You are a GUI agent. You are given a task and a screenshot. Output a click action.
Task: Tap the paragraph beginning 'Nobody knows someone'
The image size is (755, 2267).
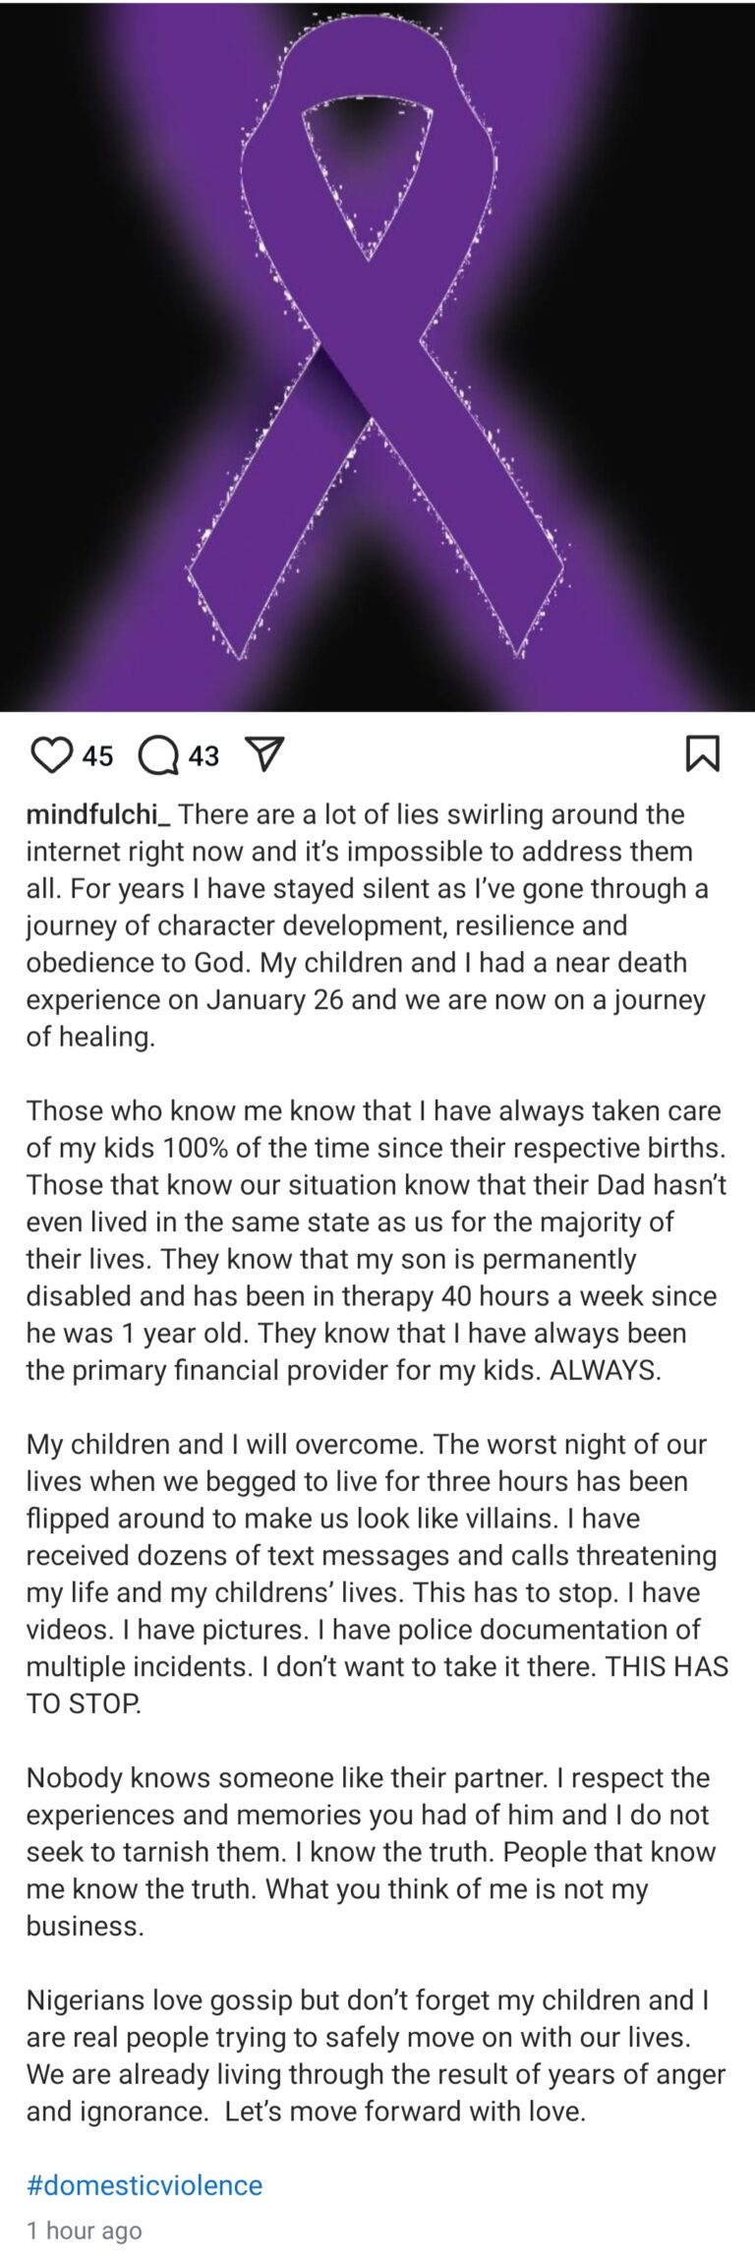[x=374, y=1851]
